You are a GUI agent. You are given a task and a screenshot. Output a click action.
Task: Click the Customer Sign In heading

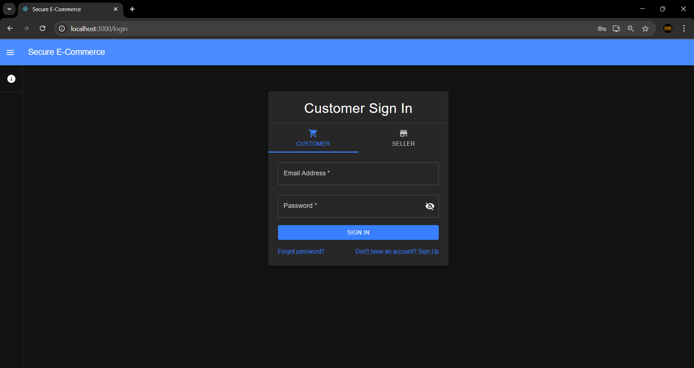pos(358,108)
